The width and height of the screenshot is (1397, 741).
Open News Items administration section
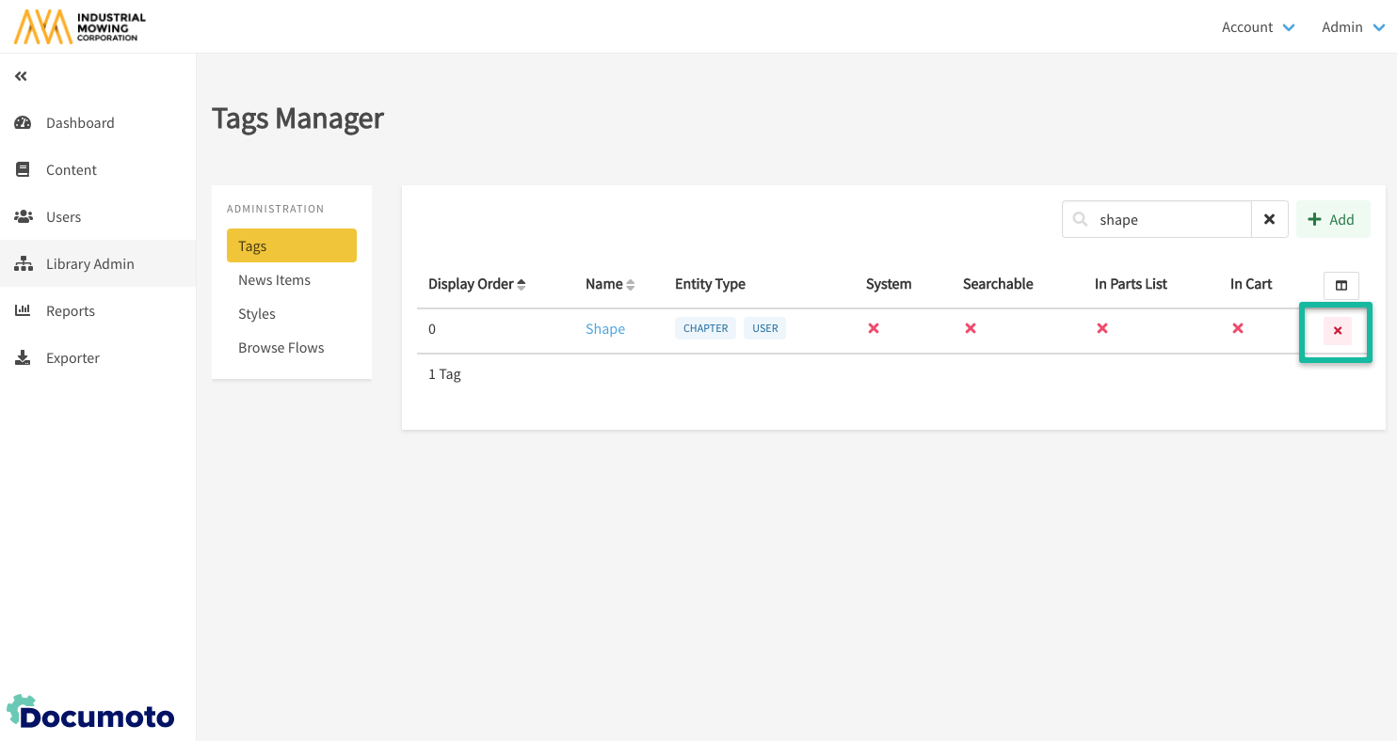[274, 280]
